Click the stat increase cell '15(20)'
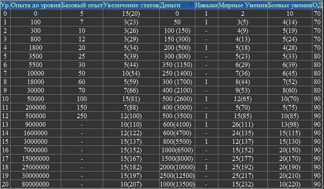Screen dimensions: 324x189 pyautogui.click(x=131, y=14)
